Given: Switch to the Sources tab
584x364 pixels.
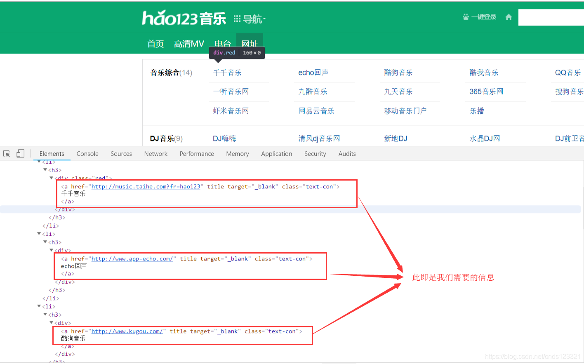Looking at the screenshot, I should [121, 154].
